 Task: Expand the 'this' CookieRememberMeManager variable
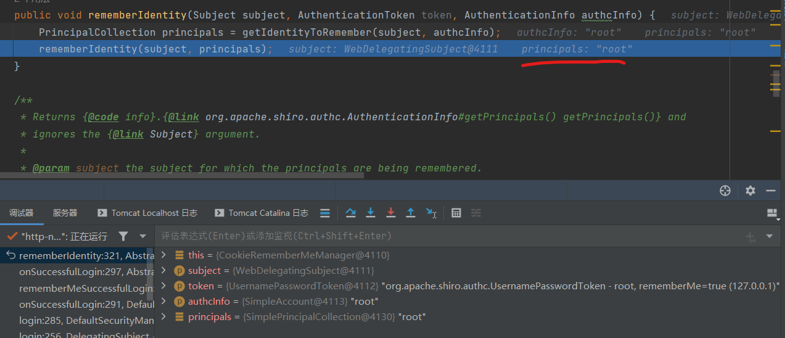point(163,255)
